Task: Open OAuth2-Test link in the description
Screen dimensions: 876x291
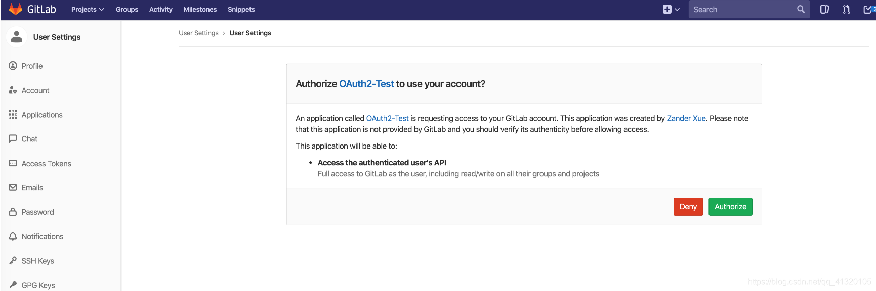Action: pos(388,118)
